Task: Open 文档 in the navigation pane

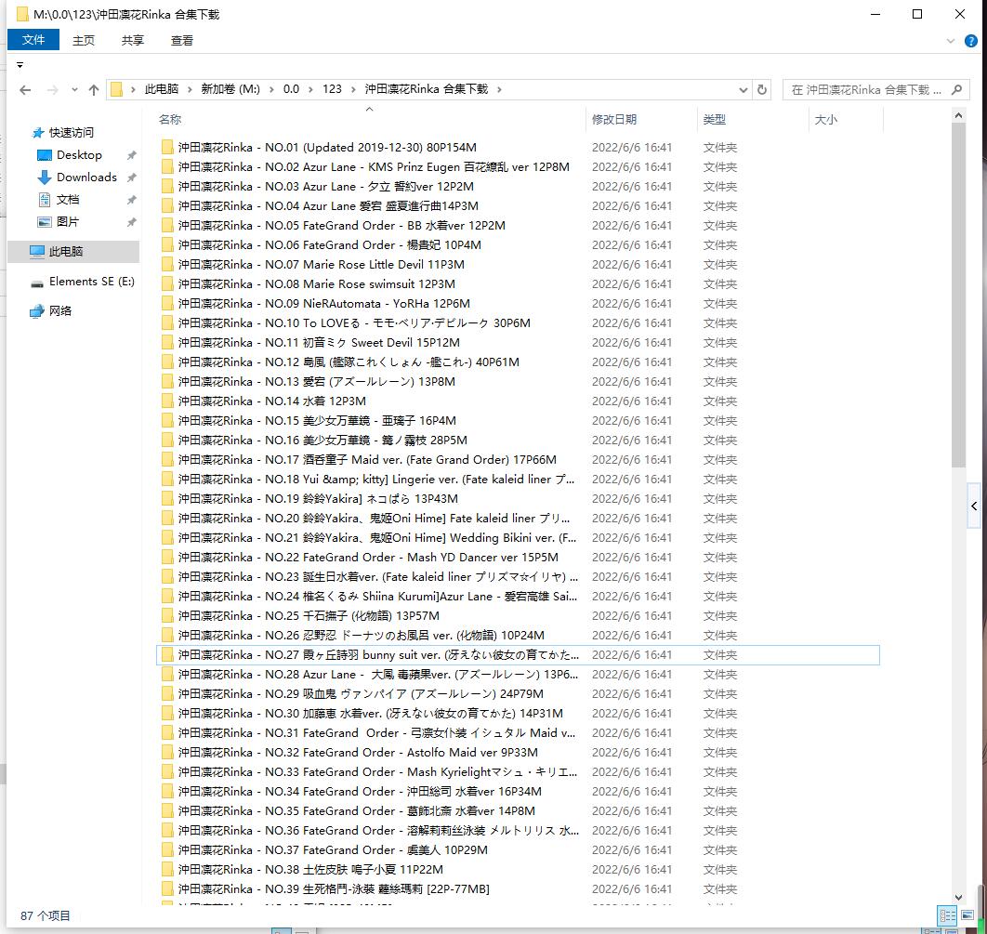Action: point(67,200)
